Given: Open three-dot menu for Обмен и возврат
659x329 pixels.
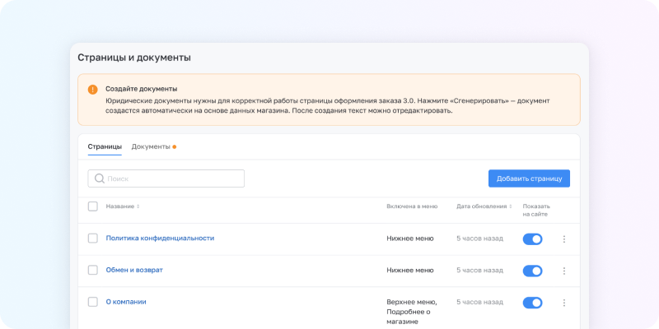Looking at the screenshot, I should pyautogui.click(x=564, y=271).
